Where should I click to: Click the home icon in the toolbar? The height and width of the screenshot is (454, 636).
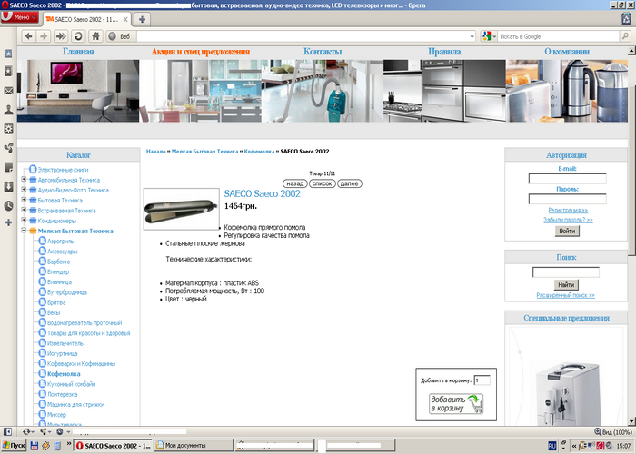[x=95, y=36]
